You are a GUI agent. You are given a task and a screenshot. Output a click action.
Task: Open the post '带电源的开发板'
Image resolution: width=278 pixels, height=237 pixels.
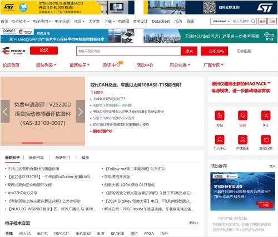[117, 177]
